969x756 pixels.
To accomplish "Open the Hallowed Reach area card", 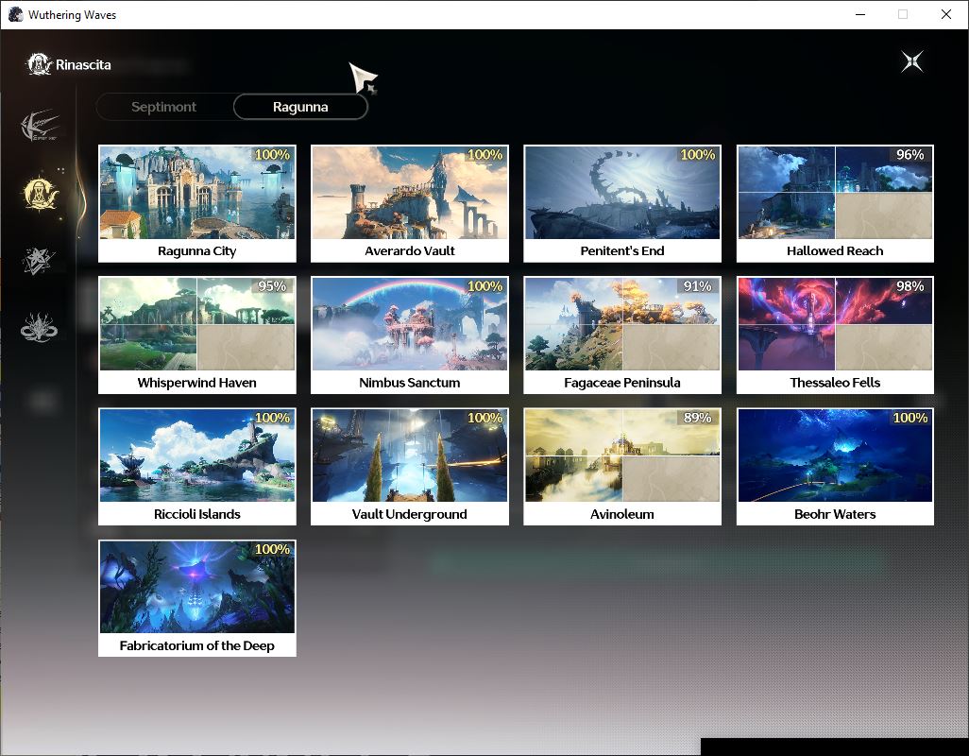I will [x=835, y=203].
